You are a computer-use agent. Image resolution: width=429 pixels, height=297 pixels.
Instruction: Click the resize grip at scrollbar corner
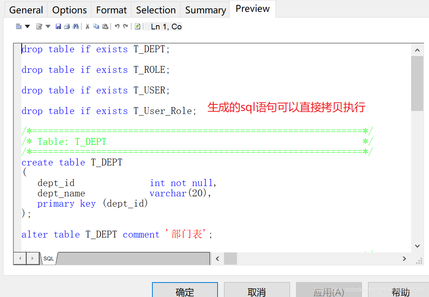(419, 261)
